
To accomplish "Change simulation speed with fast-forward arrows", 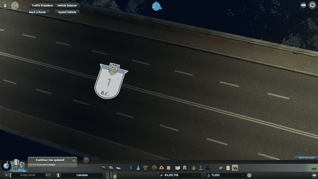I will [x=48, y=175].
